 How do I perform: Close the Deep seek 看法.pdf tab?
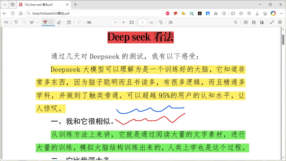pos(67,5)
